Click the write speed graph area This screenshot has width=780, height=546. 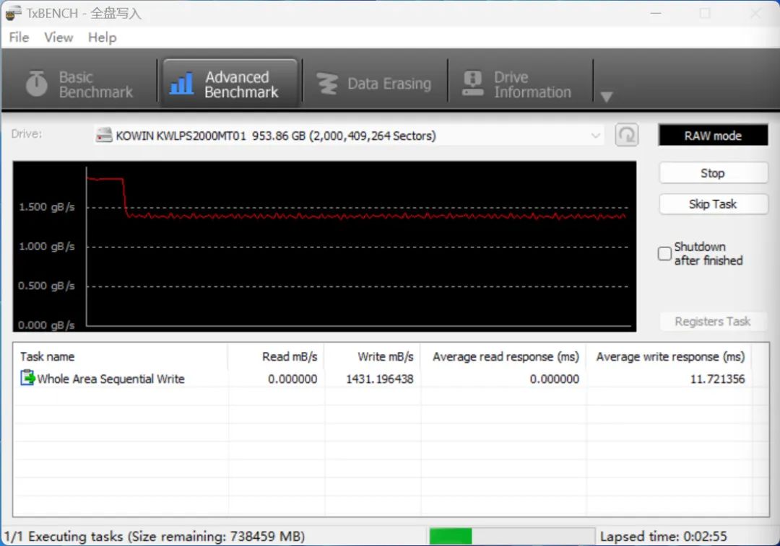[x=324, y=246]
